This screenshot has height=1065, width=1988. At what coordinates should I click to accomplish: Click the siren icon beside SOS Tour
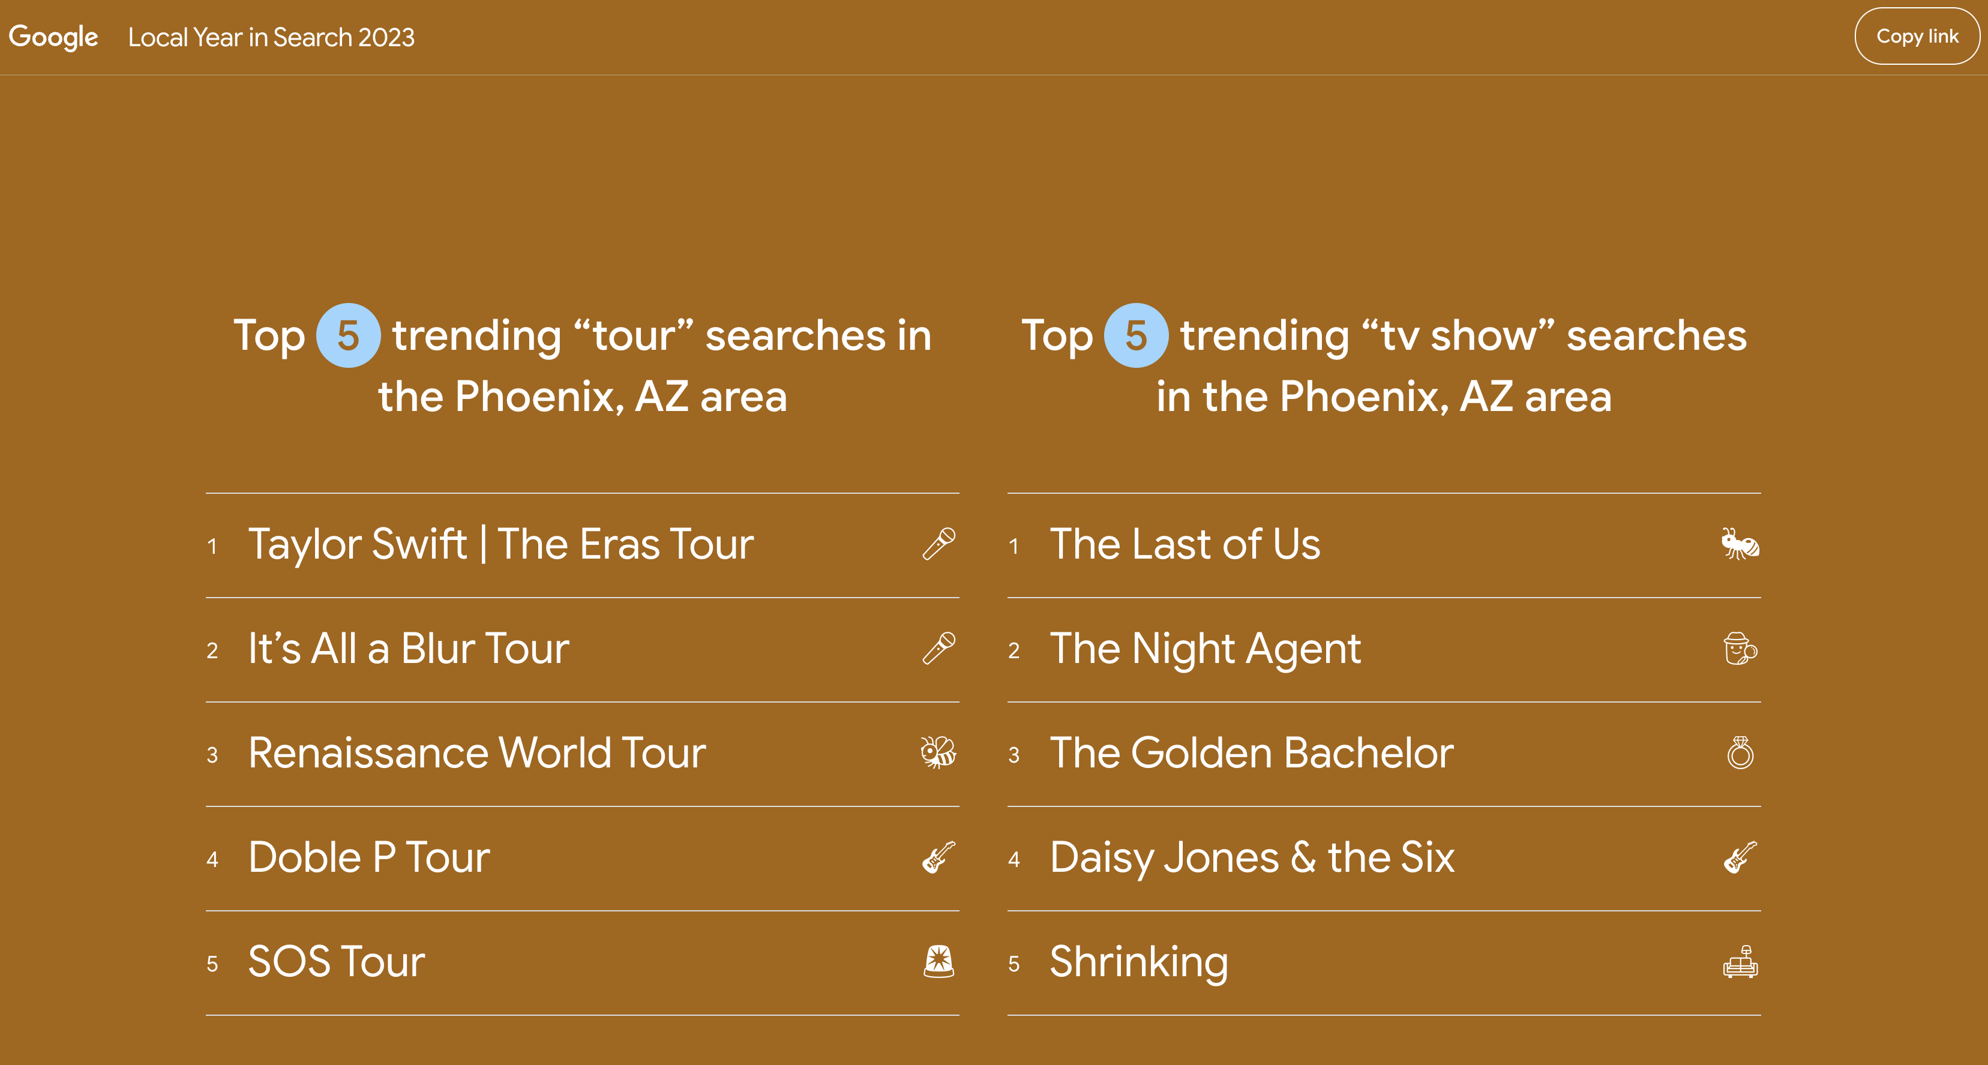[939, 962]
